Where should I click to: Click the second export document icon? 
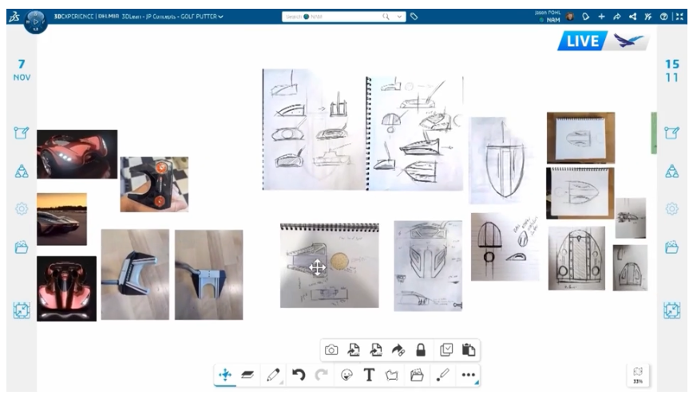[x=376, y=350]
